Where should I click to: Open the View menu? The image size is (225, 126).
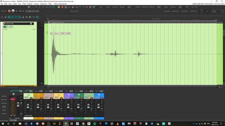(x=10, y=4)
